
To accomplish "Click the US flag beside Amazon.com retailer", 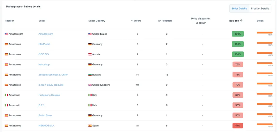I will point(6,34).
